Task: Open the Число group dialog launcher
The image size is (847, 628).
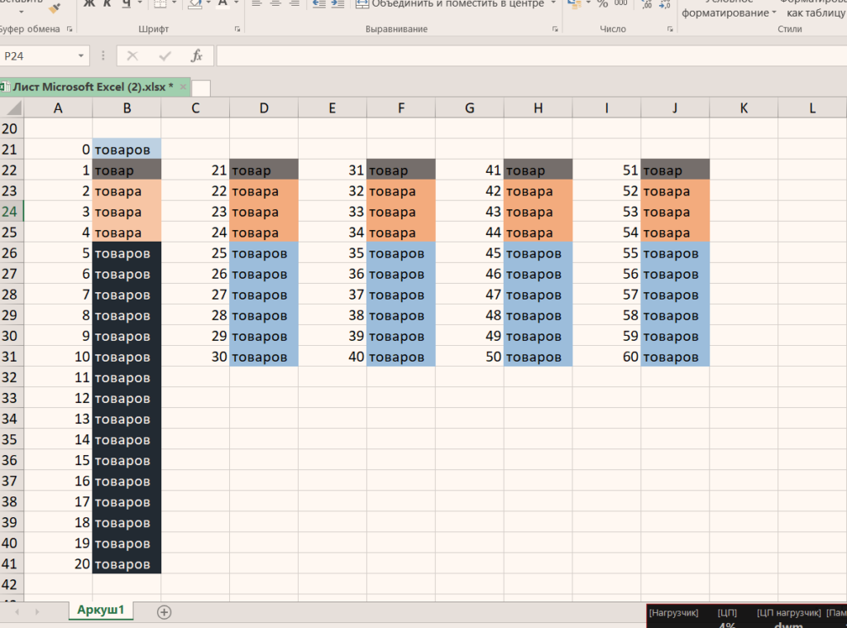Action: coord(670,29)
